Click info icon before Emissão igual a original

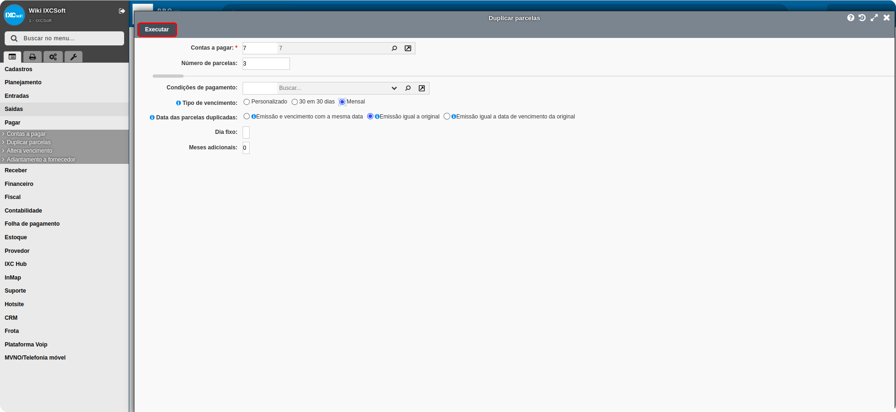[377, 117]
